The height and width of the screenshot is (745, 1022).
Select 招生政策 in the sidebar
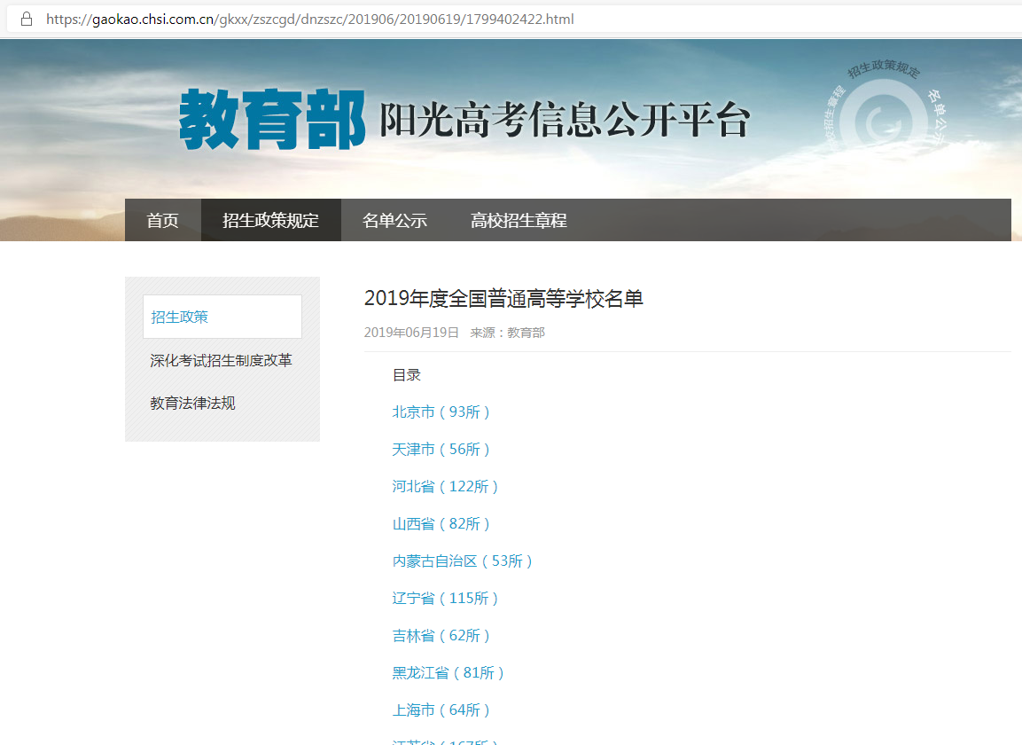click(222, 317)
